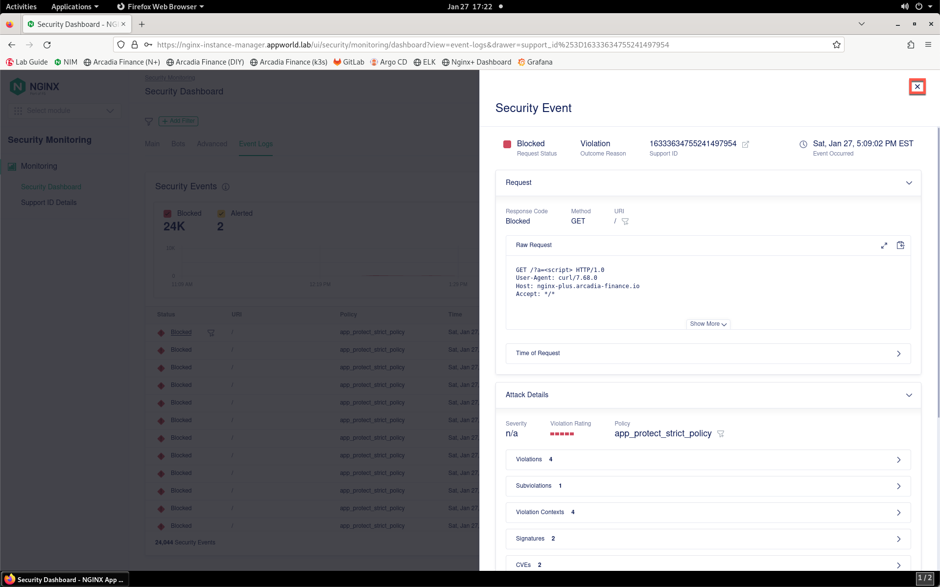The image size is (940, 587).
Task: Open the Arcadia Finance (N+) bookmark
Action: [122, 62]
